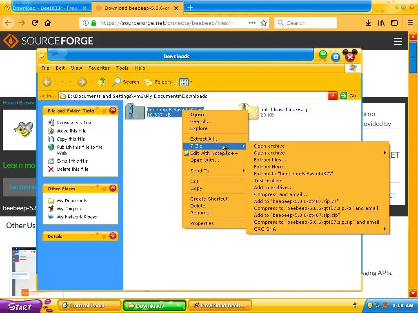Open Edit menu in Downloads window
The width and height of the screenshot is (418, 313).
pyautogui.click(x=60, y=68)
